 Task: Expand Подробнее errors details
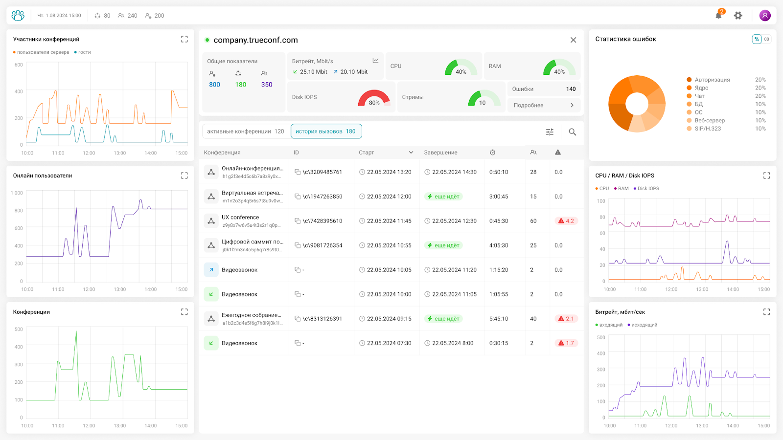pyautogui.click(x=543, y=105)
